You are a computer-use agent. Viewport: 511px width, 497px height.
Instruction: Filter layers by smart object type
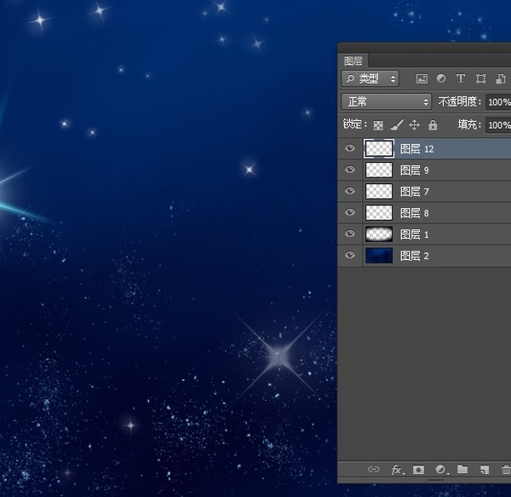(501, 78)
